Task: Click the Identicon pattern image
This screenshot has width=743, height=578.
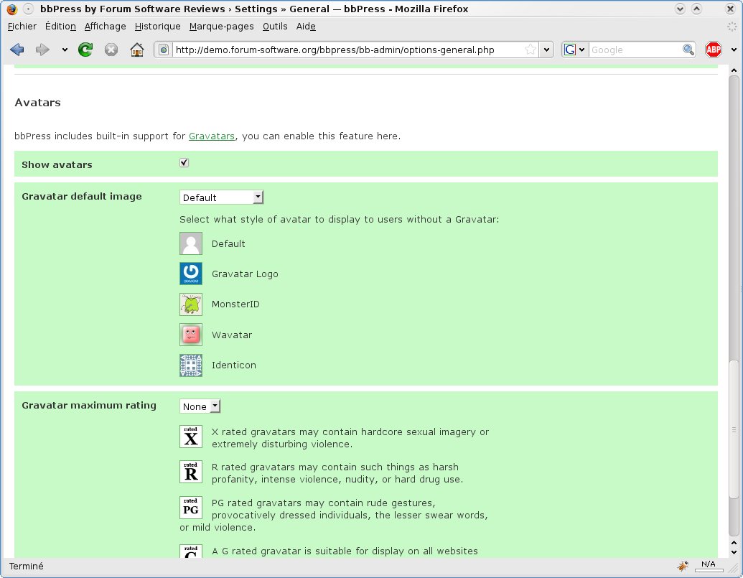Action: pos(191,365)
